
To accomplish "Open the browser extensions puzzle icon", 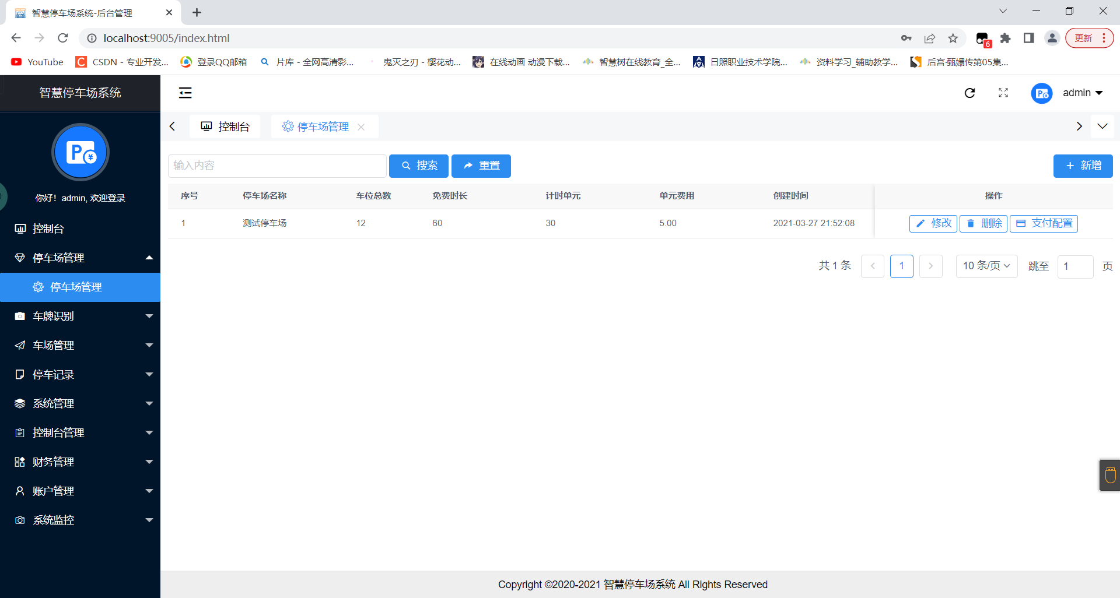I will (x=1005, y=38).
